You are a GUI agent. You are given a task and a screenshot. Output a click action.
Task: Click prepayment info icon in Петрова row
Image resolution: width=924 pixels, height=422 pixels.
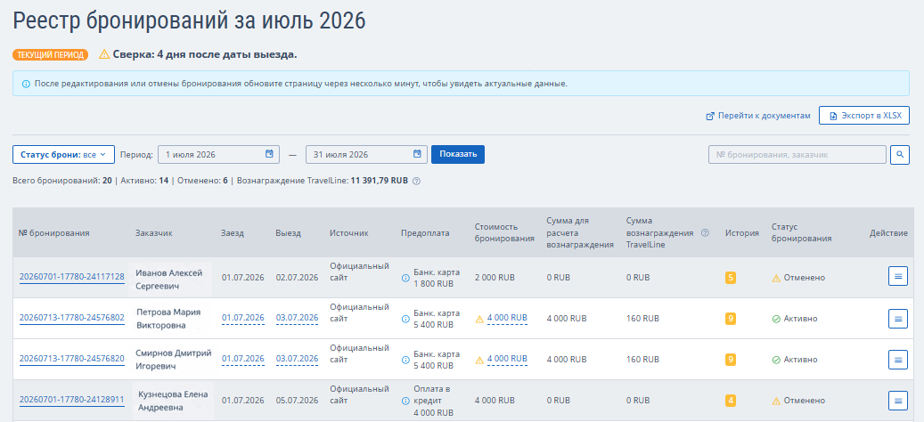pos(405,319)
